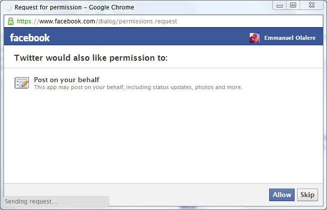The height and width of the screenshot is (210, 327).
Task: Skip the Twitter permission request
Action: [308, 195]
